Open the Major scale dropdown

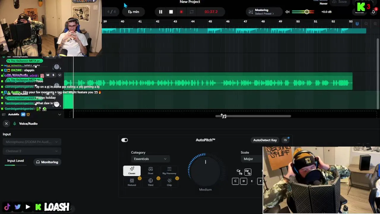252,159
